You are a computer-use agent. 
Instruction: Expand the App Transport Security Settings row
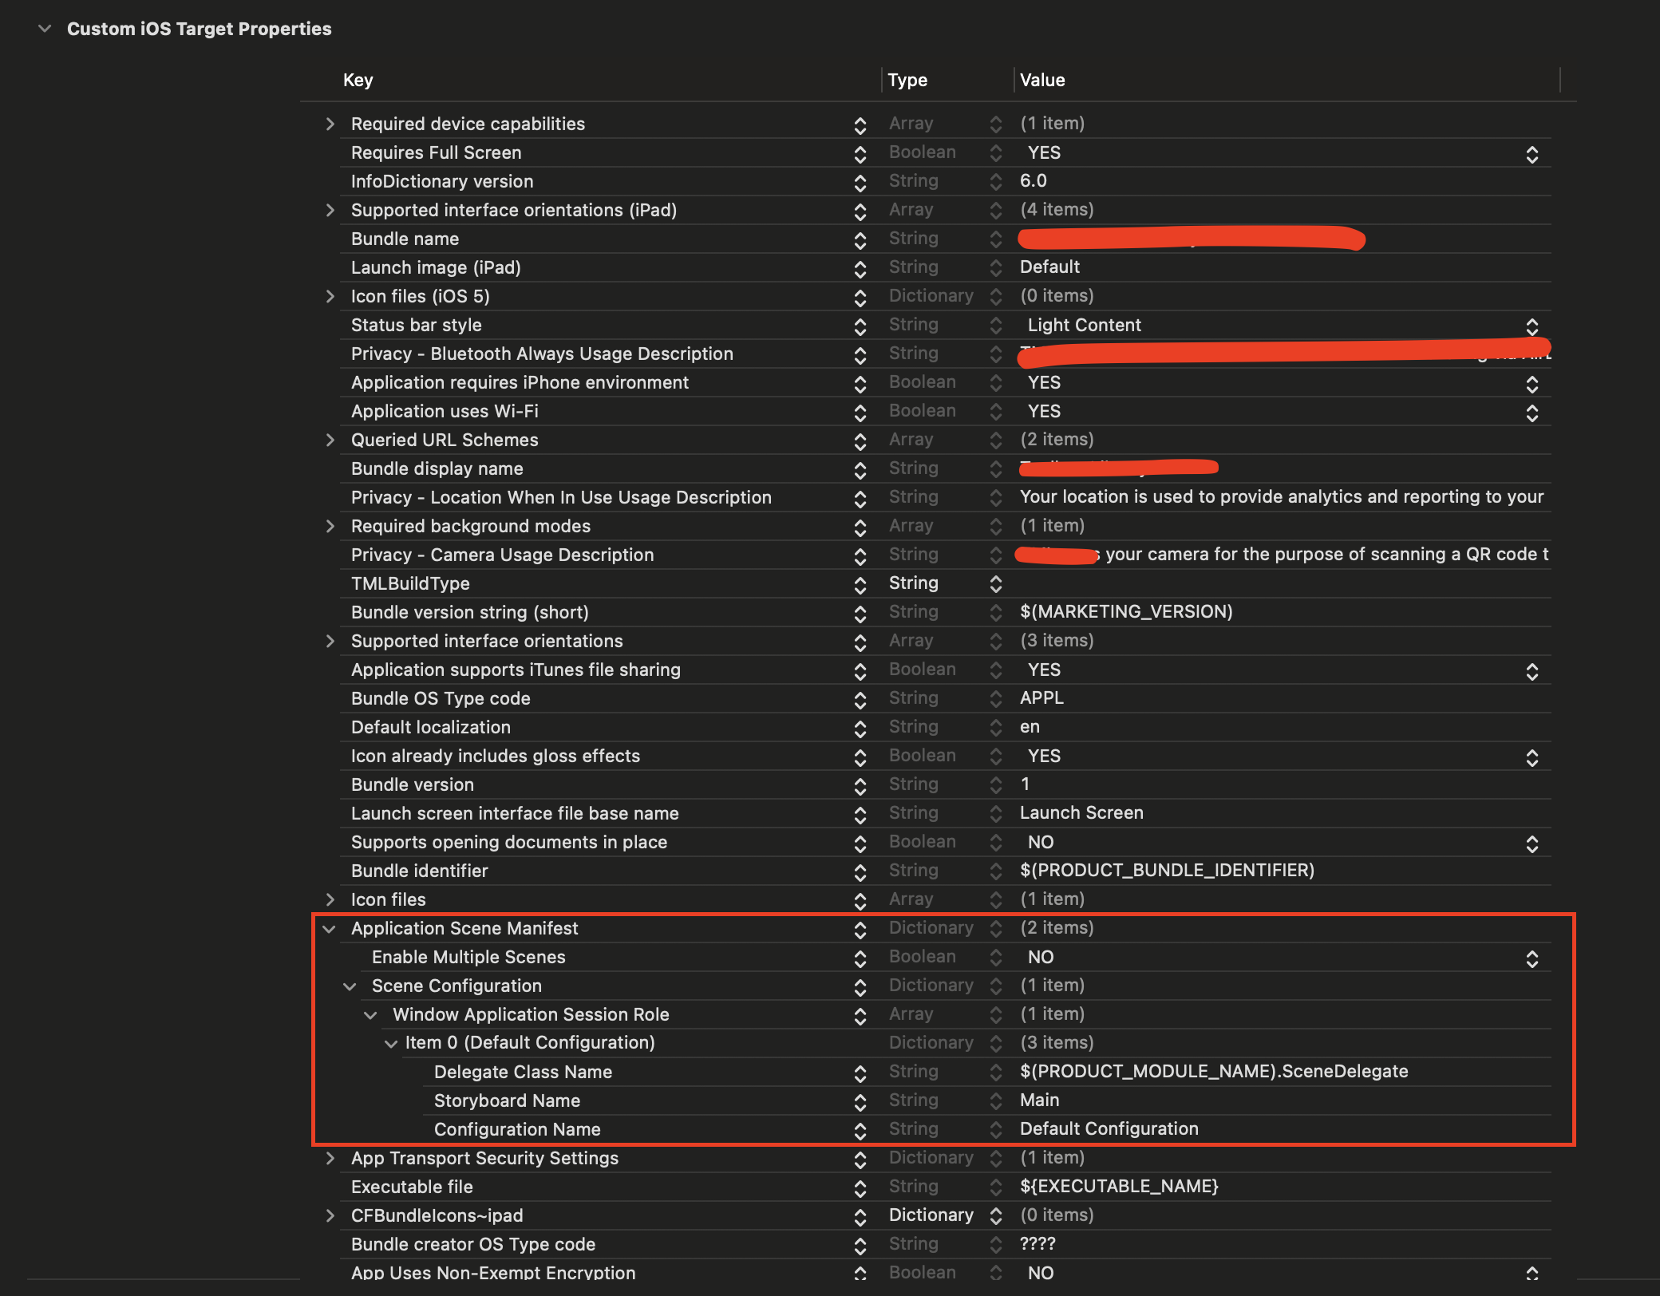coord(330,1159)
